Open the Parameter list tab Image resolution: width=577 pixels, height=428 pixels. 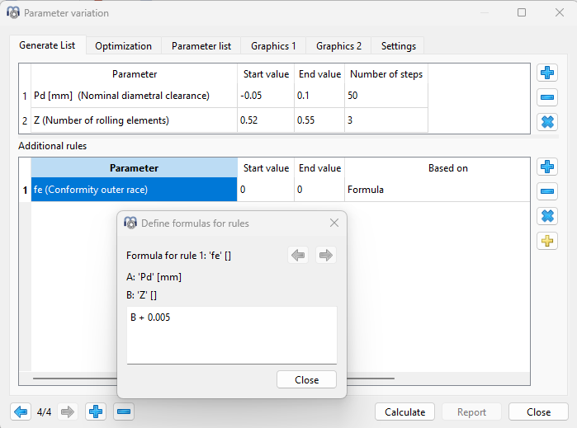pyautogui.click(x=201, y=46)
